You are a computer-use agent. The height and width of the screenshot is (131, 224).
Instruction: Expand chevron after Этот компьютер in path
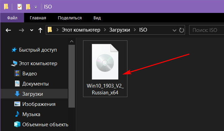pos(105,30)
